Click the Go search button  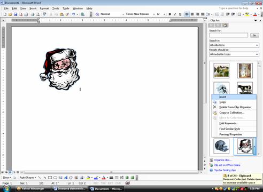tap(254, 35)
